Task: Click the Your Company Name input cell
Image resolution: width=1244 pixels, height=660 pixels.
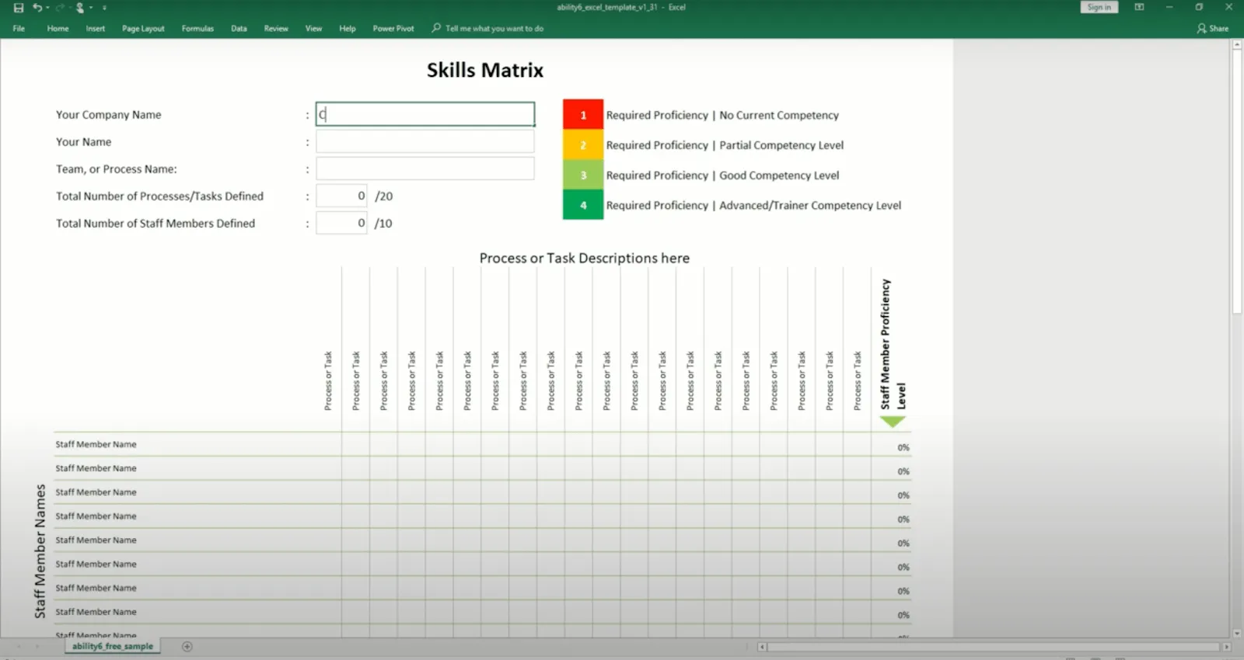Action: 425,114
